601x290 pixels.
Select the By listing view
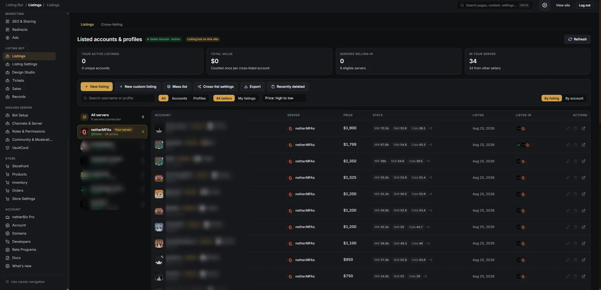[x=552, y=98]
